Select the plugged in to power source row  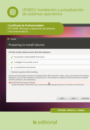click(x=49, y=62)
